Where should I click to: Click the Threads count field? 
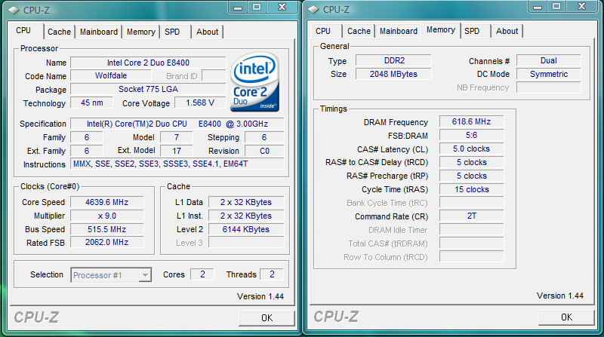click(272, 274)
